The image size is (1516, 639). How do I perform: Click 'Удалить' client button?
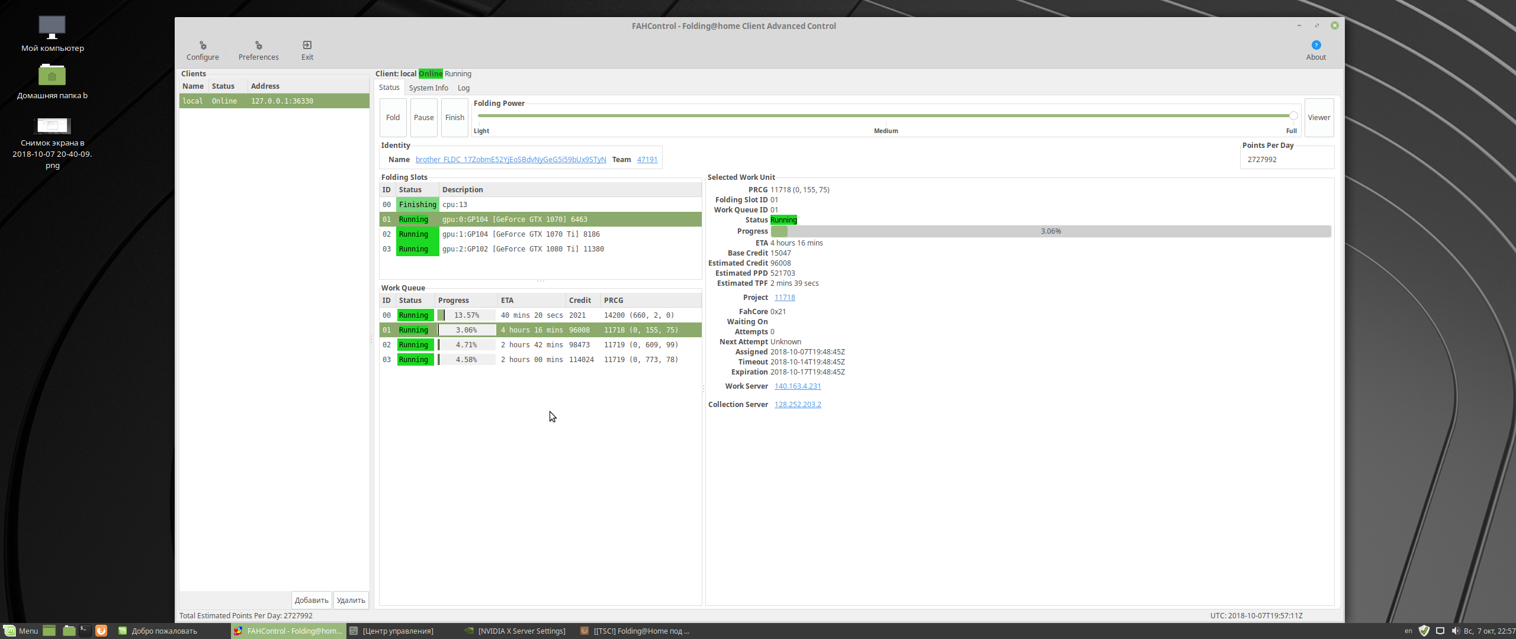(351, 600)
